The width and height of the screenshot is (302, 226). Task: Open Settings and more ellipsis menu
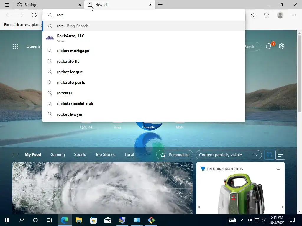click(x=293, y=15)
